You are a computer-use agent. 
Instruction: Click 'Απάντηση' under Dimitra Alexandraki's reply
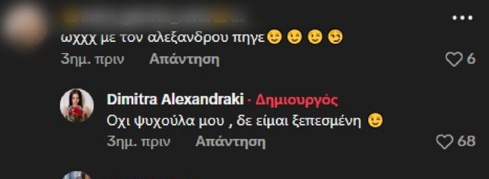pyautogui.click(x=230, y=142)
